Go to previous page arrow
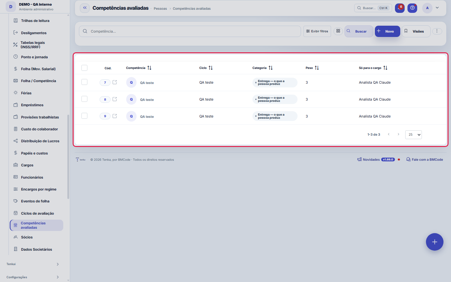 tap(389, 134)
